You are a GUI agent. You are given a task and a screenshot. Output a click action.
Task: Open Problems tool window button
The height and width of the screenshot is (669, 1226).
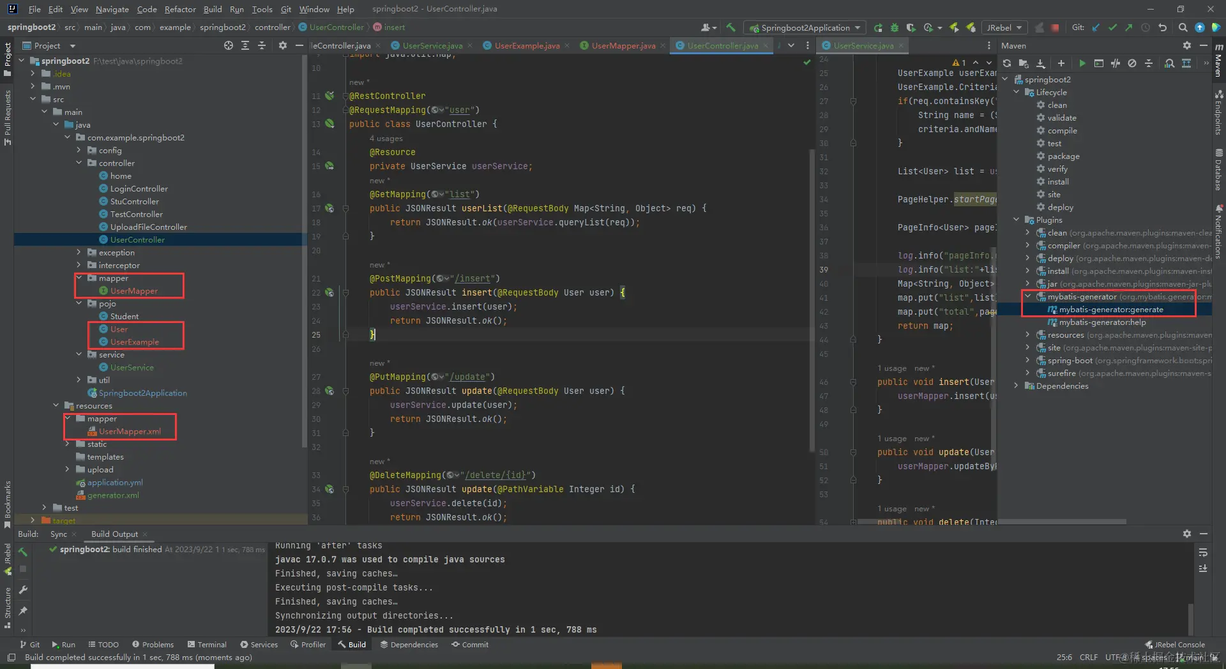point(153,645)
